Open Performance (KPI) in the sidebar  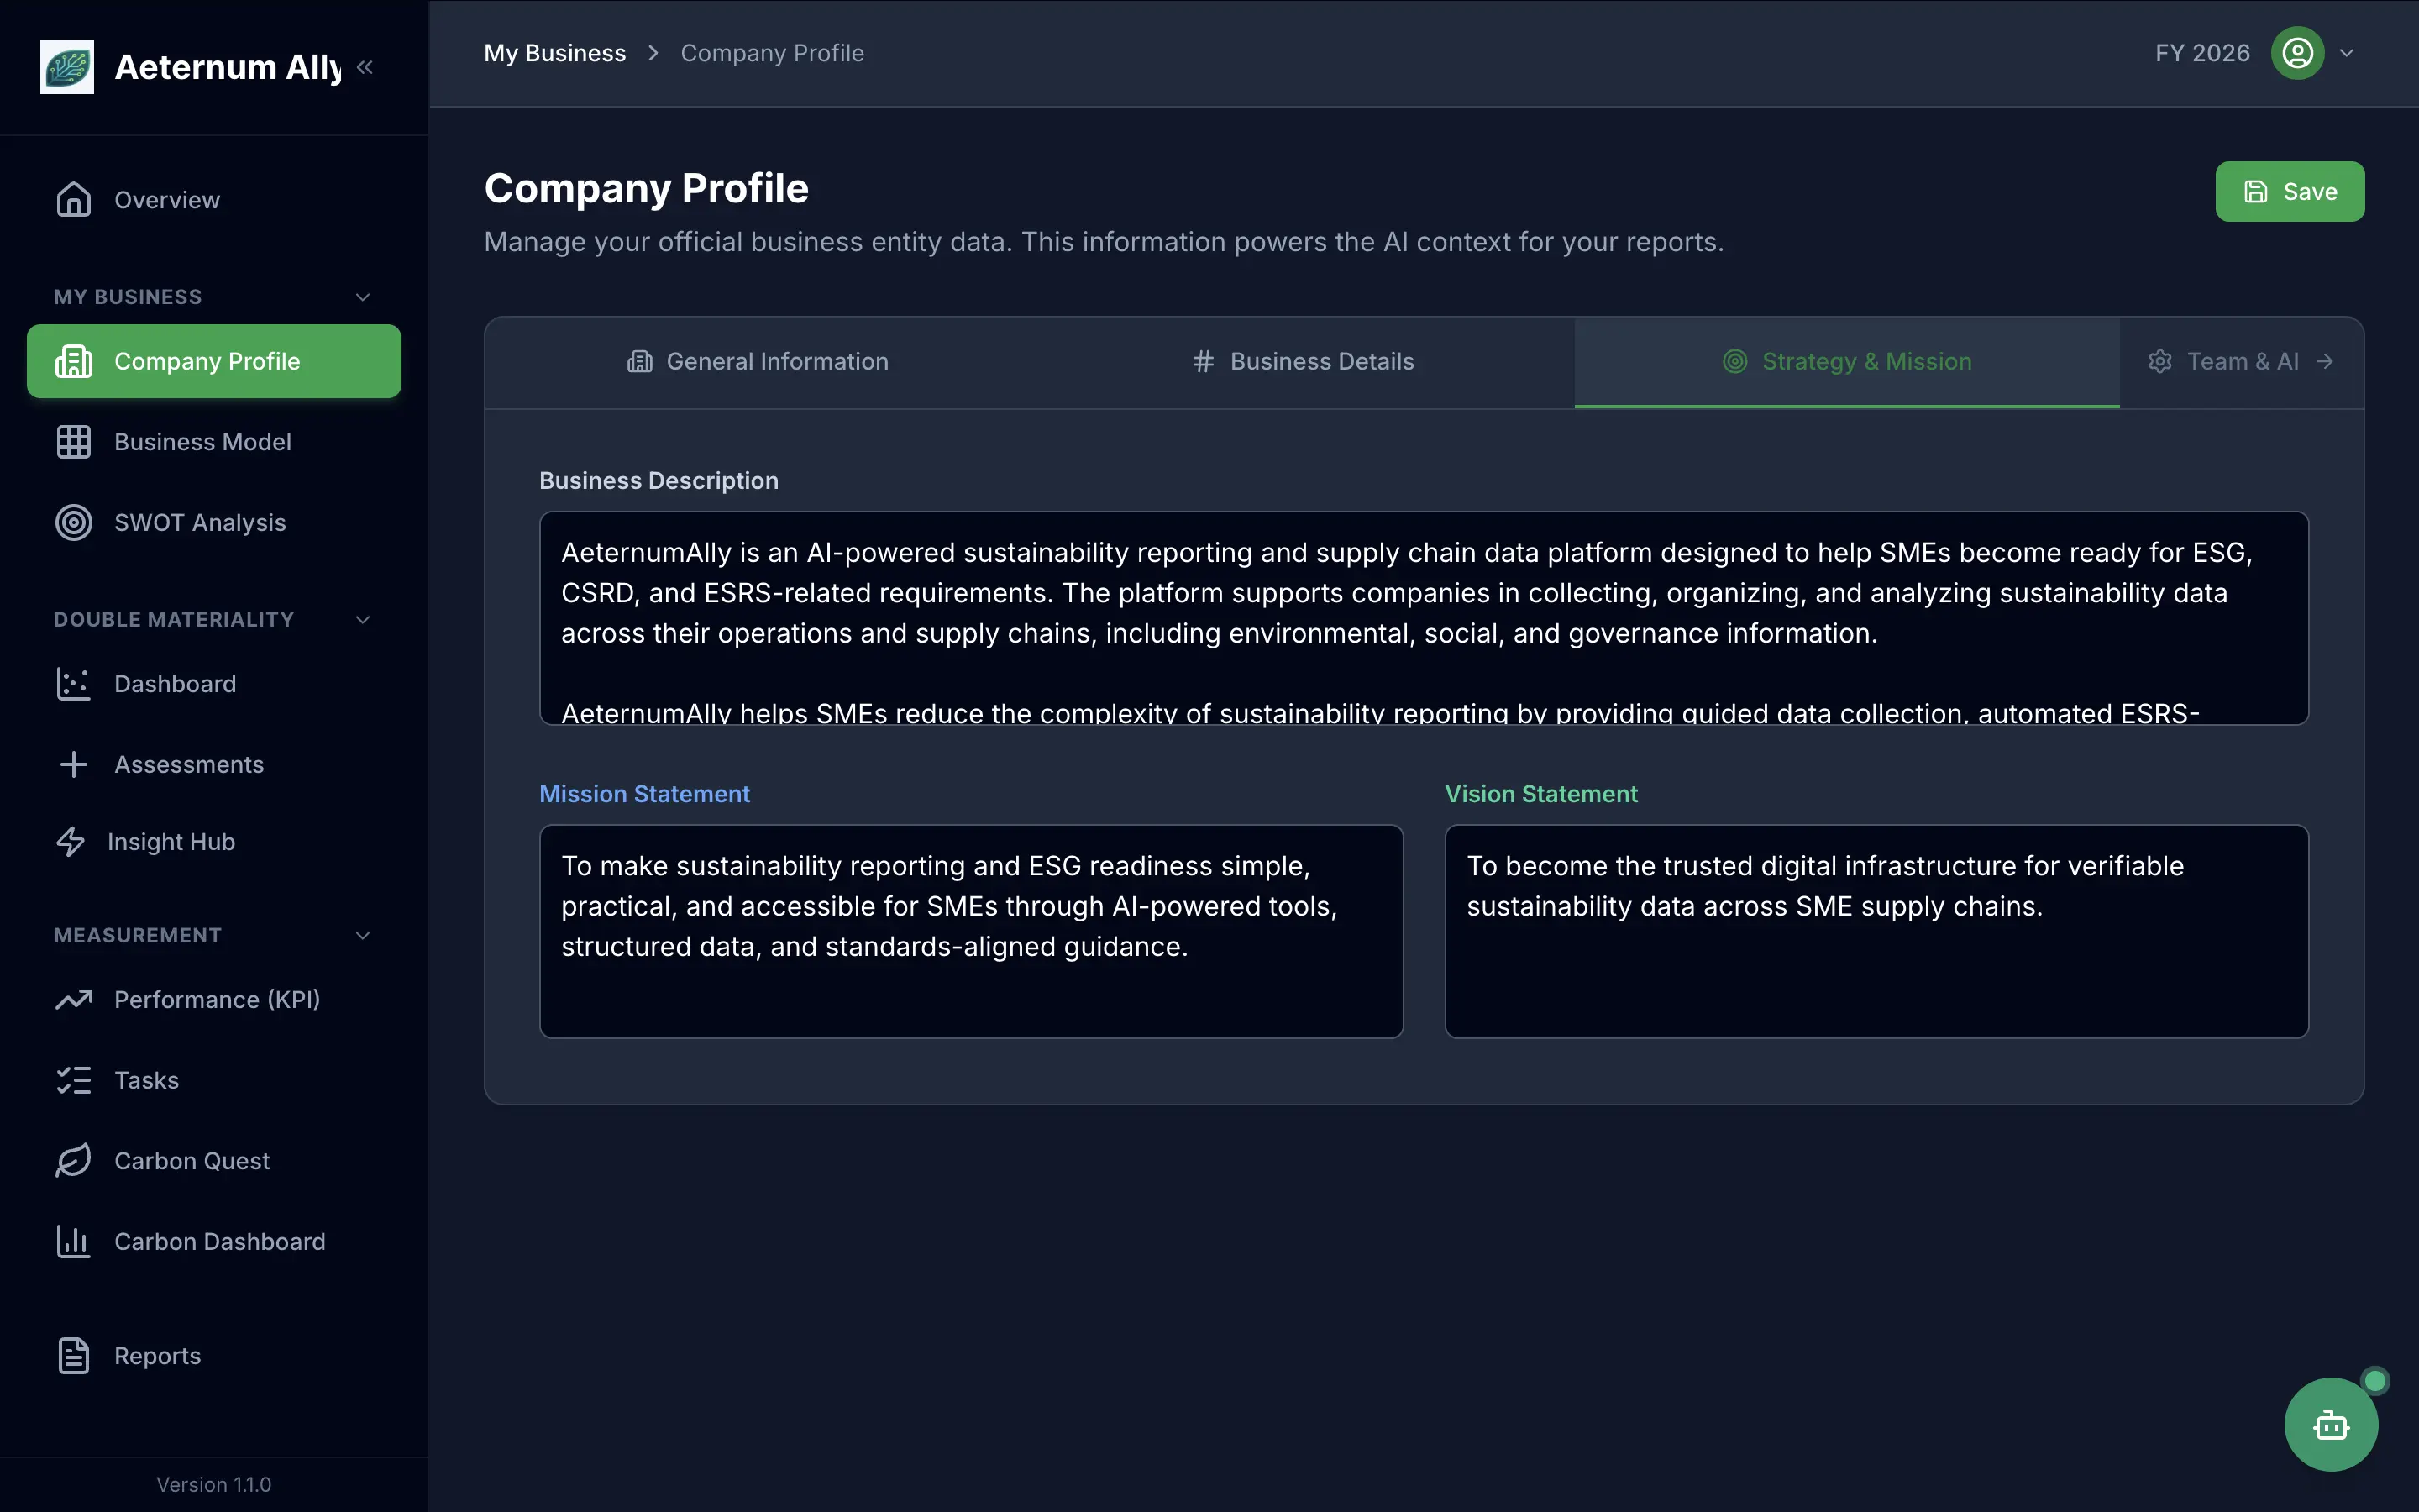click(214, 999)
